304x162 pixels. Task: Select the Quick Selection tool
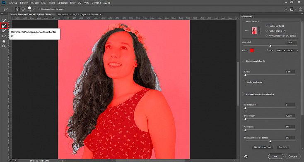click(4, 21)
